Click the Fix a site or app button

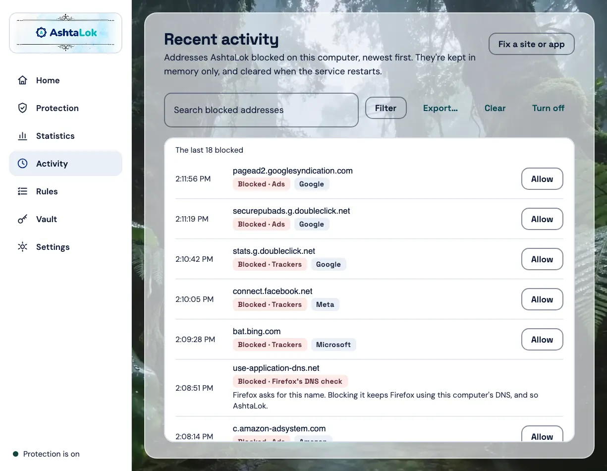[531, 44]
